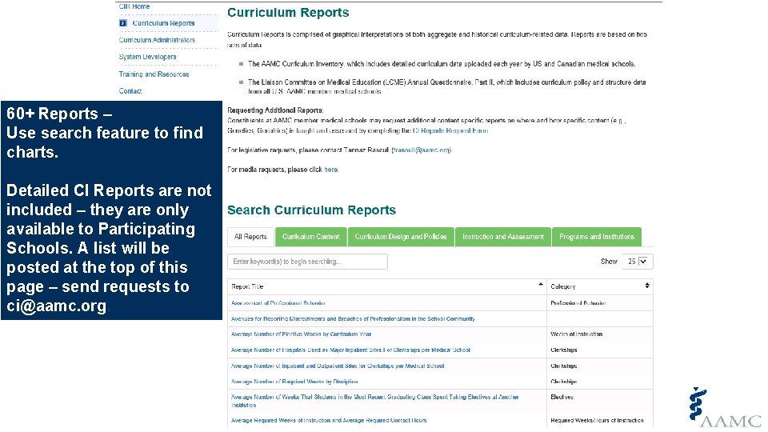768x432 pixels.
Task: Click the arrow icon beside Curriculum Reports
Action: click(x=123, y=23)
